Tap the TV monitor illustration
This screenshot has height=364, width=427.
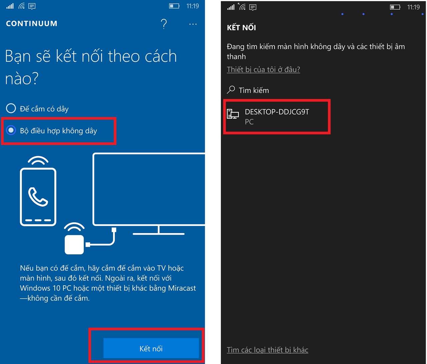(149, 194)
